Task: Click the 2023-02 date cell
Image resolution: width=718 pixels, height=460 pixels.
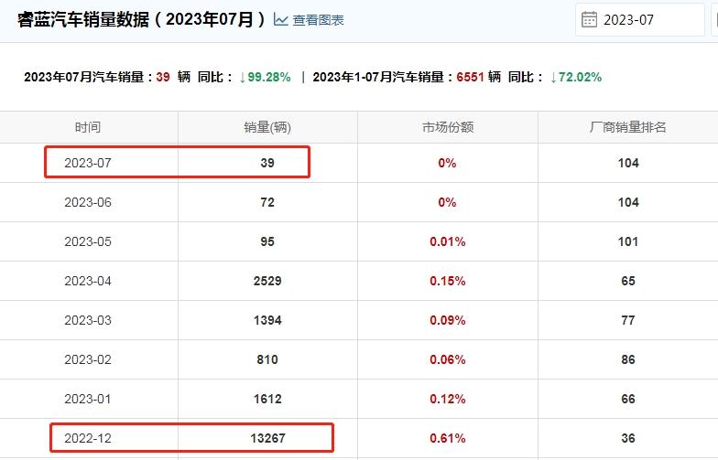Action: pos(88,359)
